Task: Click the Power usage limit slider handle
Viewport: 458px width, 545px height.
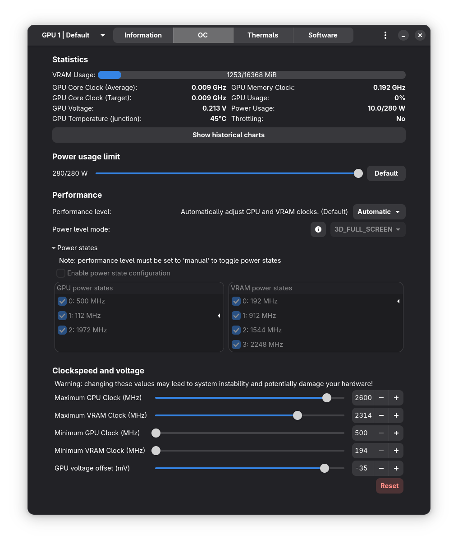Action: pos(358,173)
